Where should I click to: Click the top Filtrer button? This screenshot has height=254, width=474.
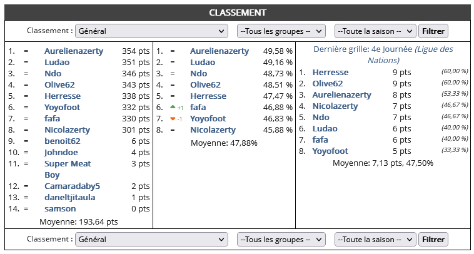pyautogui.click(x=433, y=31)
